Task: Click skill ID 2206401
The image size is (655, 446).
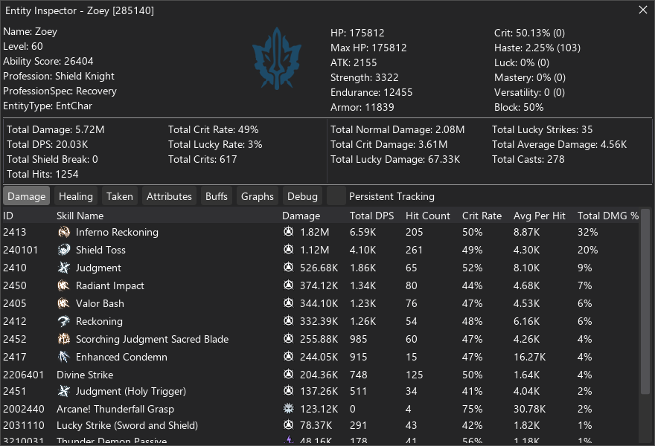Action: (x=23, y=375)
